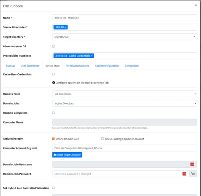Uncheck Offline Domain Join checkbox
The height and width of the screenshot is (196, 201).
click(53, 139)
